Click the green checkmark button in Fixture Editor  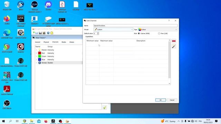[x=105, y=108]
